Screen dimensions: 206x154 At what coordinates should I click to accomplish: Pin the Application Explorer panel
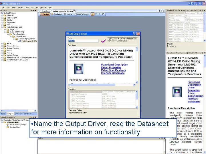click(x=33, y=117)
